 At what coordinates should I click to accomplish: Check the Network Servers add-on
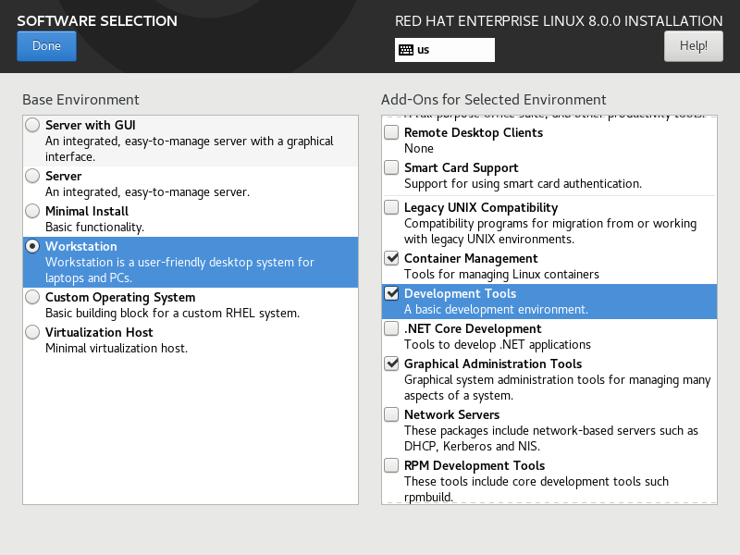(x=392, y=414)
